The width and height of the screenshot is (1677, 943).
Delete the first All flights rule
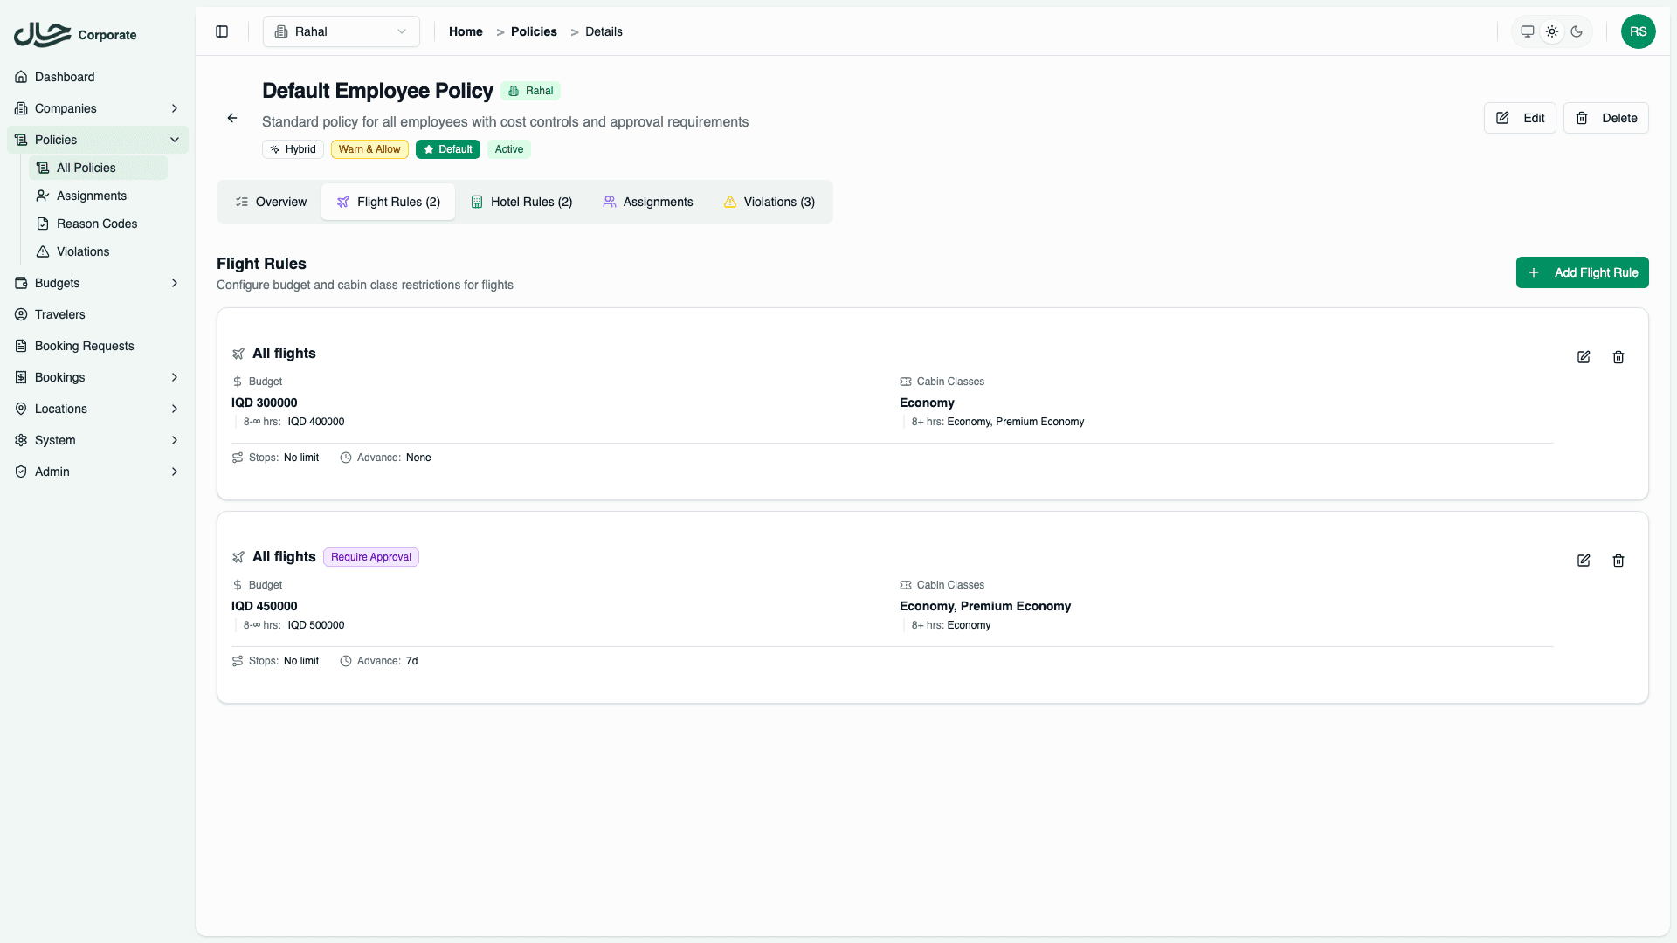(x=1618, y=357)
